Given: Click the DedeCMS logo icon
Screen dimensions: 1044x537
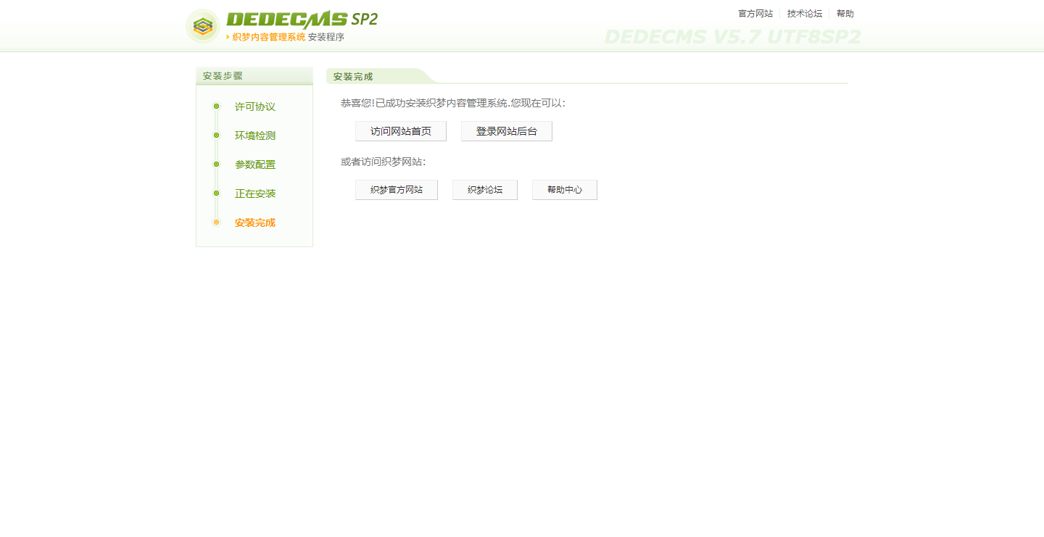Looking at the screenshot, I should click(203, 26).
